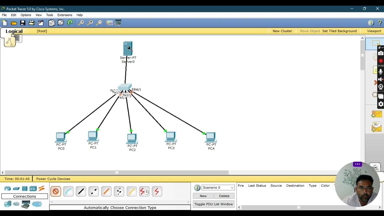Delete the current scenario

click(x=224, y=196)
